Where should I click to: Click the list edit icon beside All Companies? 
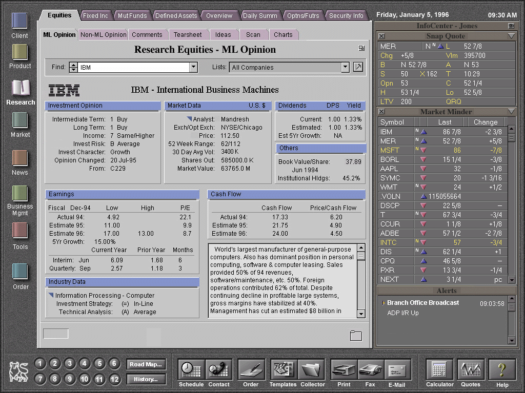pyautogui.click(x=358, y=67)
